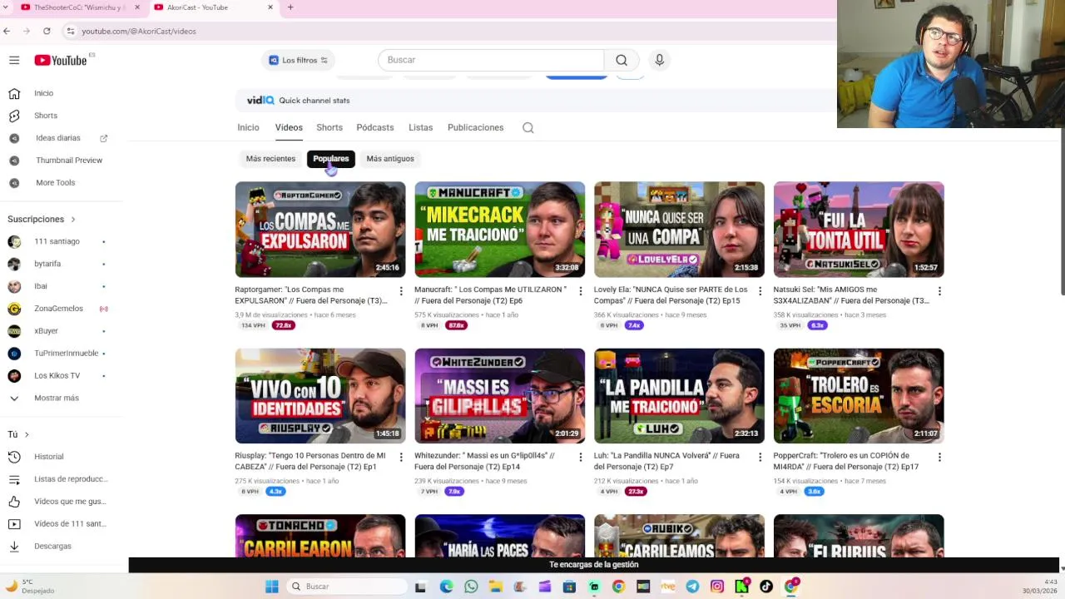Expand the Tú section chevron
This screenshot has width=1065, height=599.
point(27,434)
